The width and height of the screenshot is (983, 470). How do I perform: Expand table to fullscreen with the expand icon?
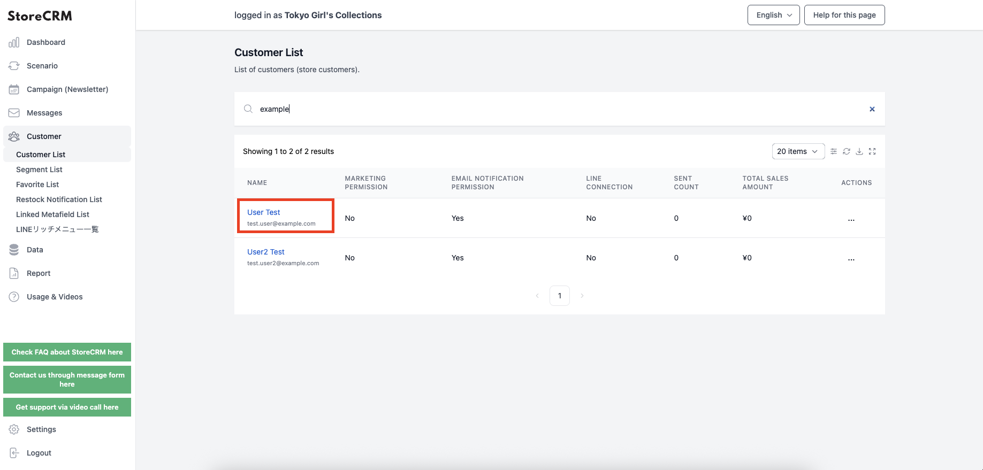coord(872,151)
